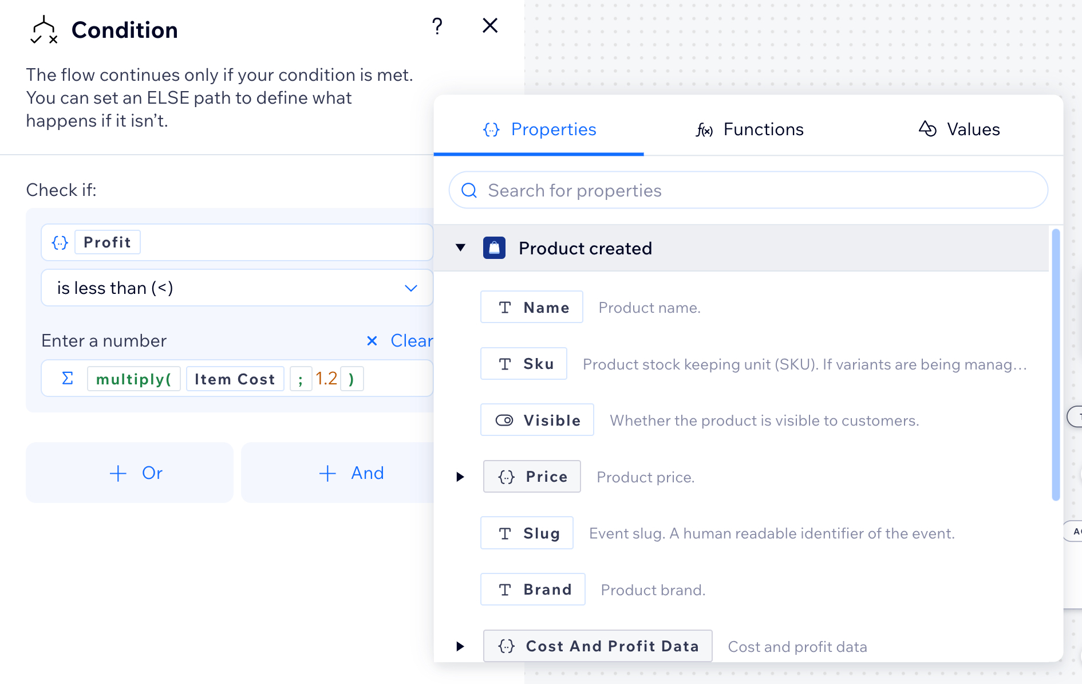This screenshot has width=1082, height=684.
Task: Insert the Sku property chip
Action: [x=524, y=363]
